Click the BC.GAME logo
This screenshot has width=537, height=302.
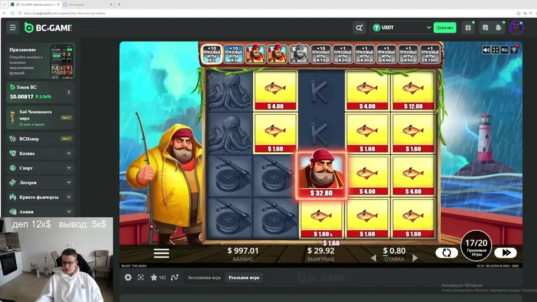point(48,28)
